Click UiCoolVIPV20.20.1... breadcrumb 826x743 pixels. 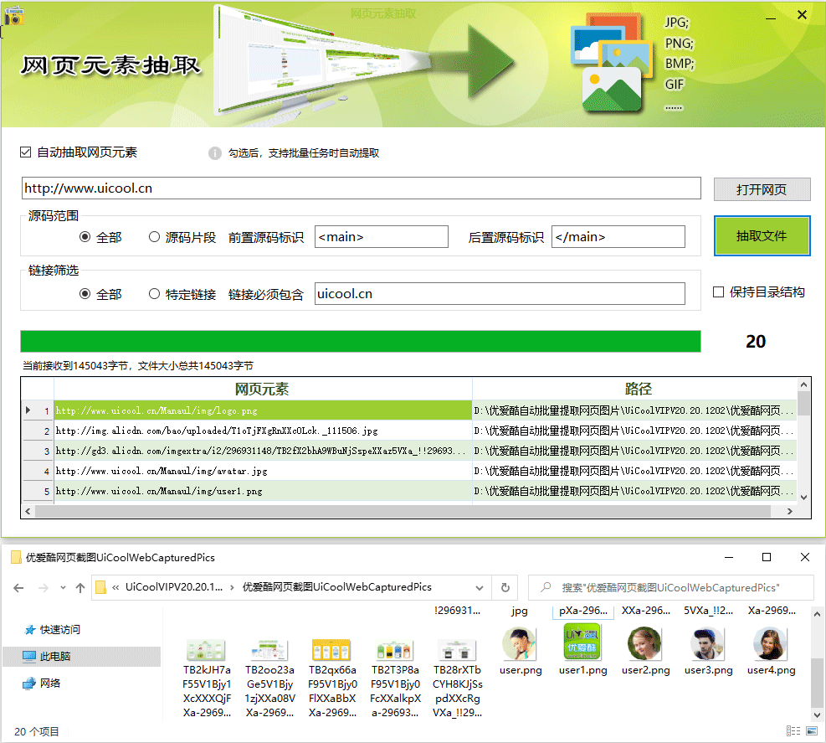174,587
